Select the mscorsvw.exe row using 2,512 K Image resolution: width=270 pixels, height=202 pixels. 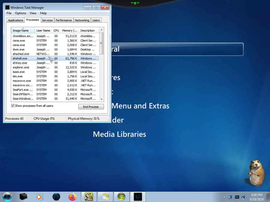pos(55,85)
